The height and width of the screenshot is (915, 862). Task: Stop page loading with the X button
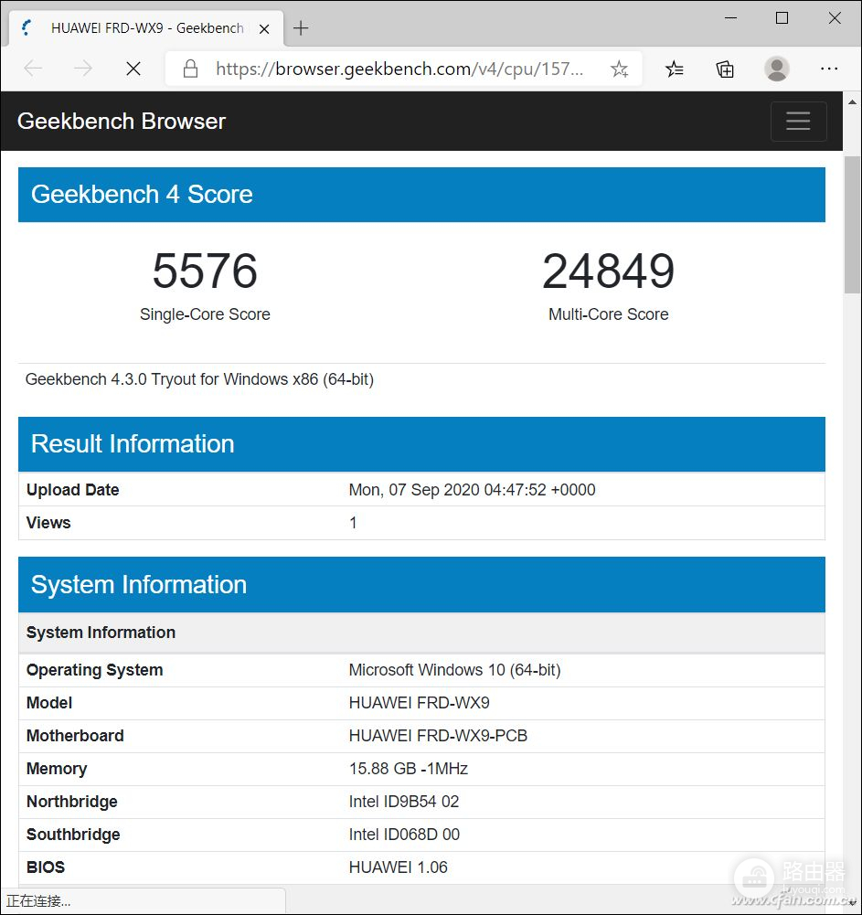[x=133, y=69]
